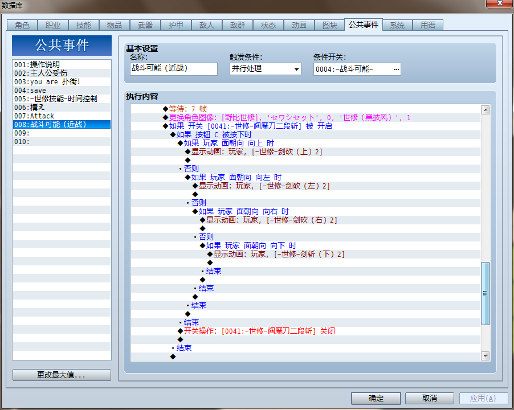This screenshot has height=410, width=514.
Task: Select common event 007:Attack
Action: (x=62, y=116)
